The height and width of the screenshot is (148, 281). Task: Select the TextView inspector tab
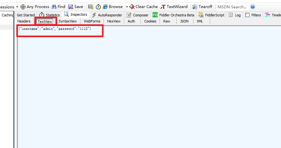click(x=45, y=22)
